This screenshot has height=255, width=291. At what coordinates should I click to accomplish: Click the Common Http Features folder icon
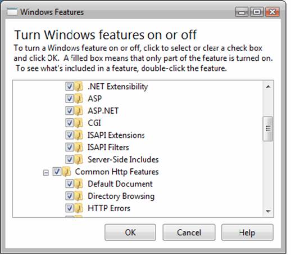click(66, 172)
